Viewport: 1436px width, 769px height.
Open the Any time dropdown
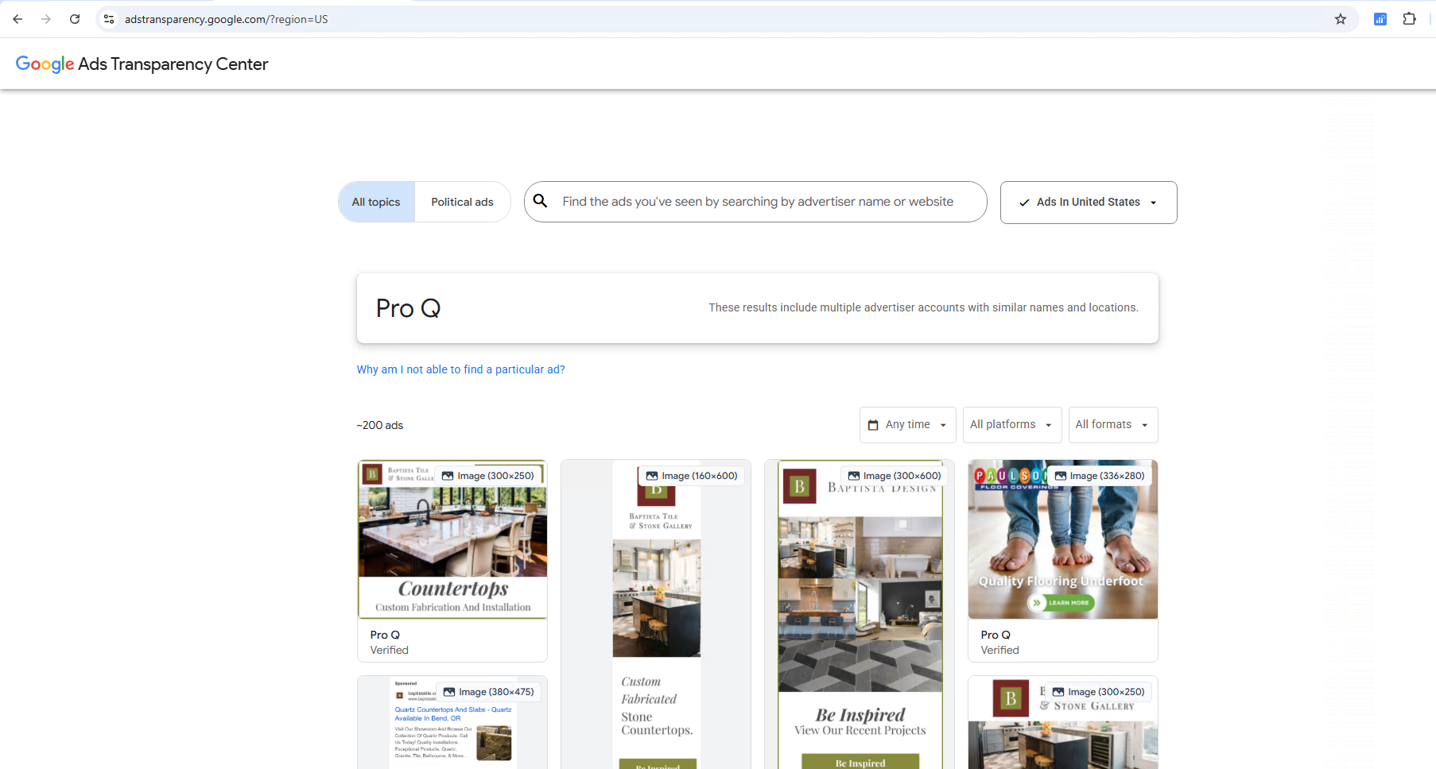click(x=907, y=424)
